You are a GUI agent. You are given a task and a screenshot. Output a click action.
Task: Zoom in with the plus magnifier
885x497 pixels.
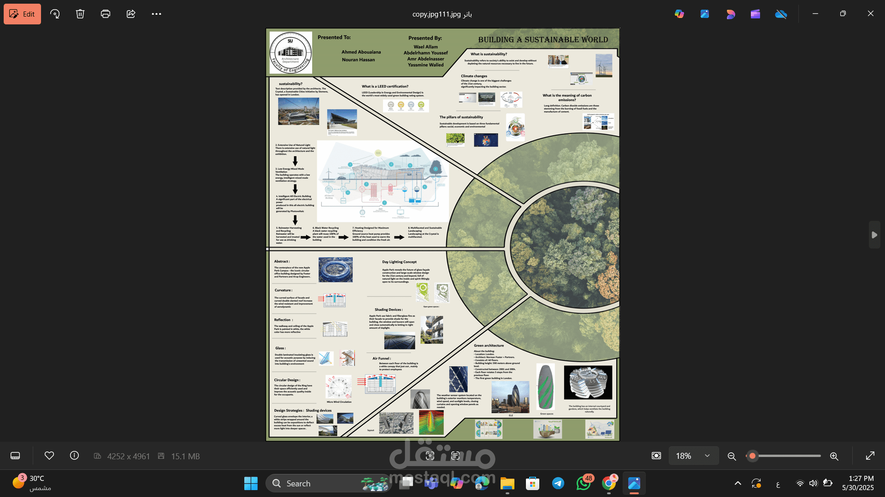834,456
